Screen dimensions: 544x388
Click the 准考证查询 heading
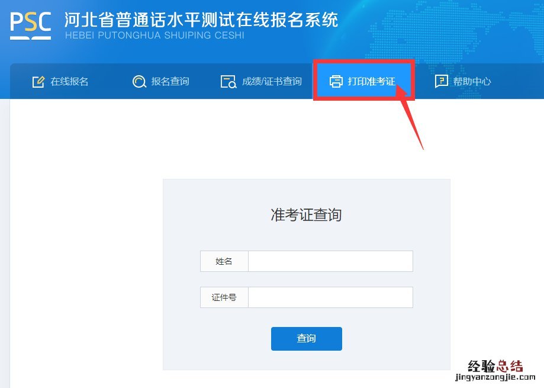click(306, 215)
